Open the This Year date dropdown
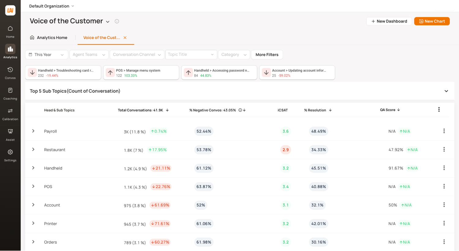 [47, 55]
